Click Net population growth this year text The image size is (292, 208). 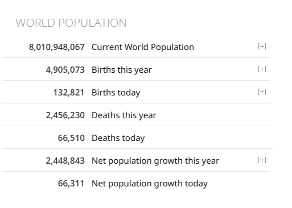tap(155, 161)
